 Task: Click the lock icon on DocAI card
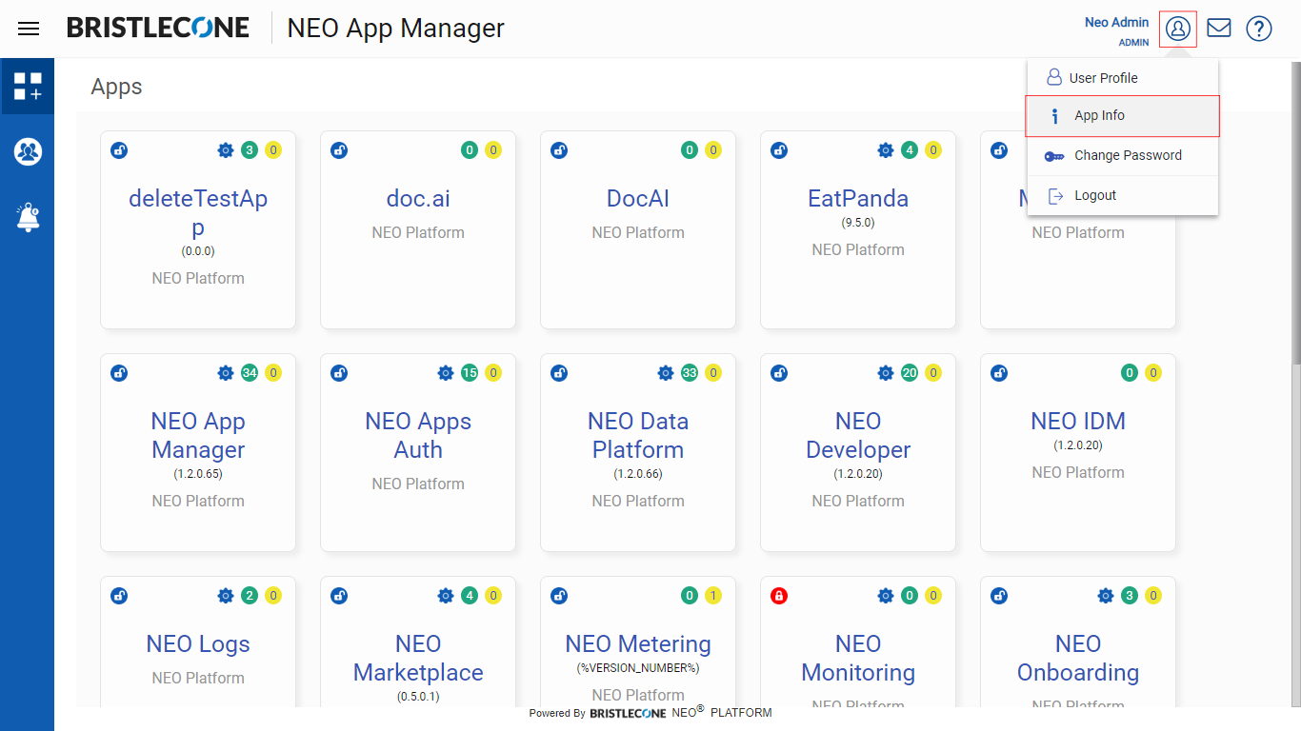[x=559, y=150]
